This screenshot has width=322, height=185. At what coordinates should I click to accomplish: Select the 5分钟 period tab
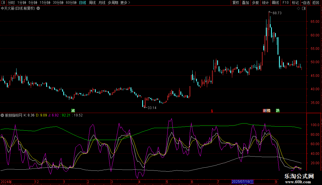pos(33,3)
